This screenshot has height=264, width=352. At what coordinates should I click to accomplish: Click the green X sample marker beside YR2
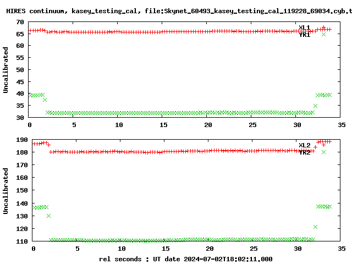pyautogui.click(x=323, y=152)
